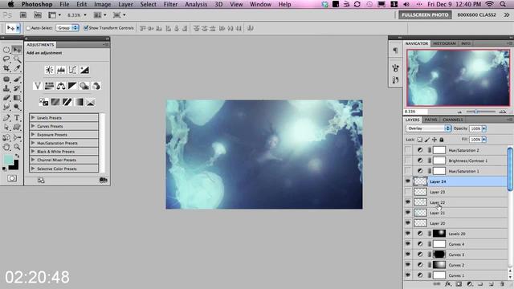Uncheck Show Transform Controls
Image resolution: width=514 pixels, height=289 pixels.
click(86, 28)
